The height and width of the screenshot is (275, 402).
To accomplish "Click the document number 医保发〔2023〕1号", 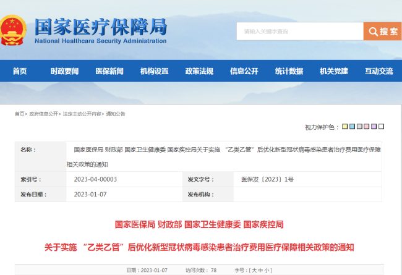I will [x=267, y=179].
